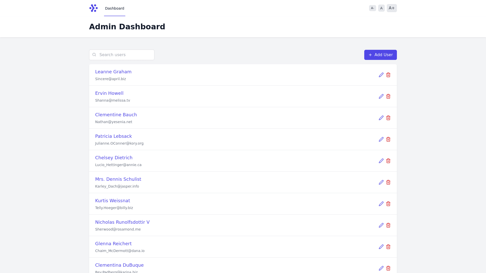
Task: Click the edit pencil for Leanne Graham
Action: tap(381, 75)
